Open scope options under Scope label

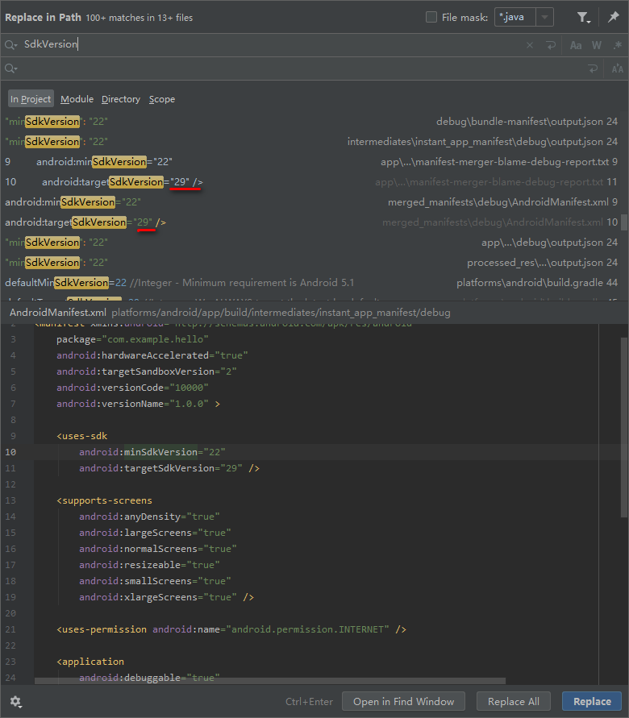pos(161,98)
